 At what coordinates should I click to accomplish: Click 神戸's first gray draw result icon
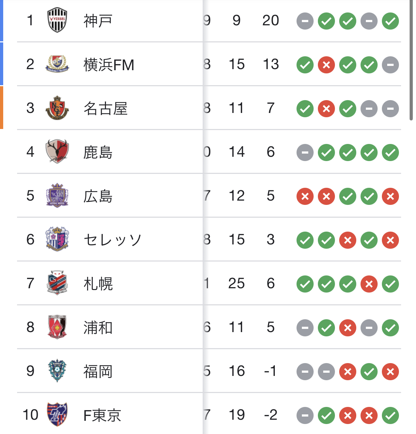tap(305, 21)
